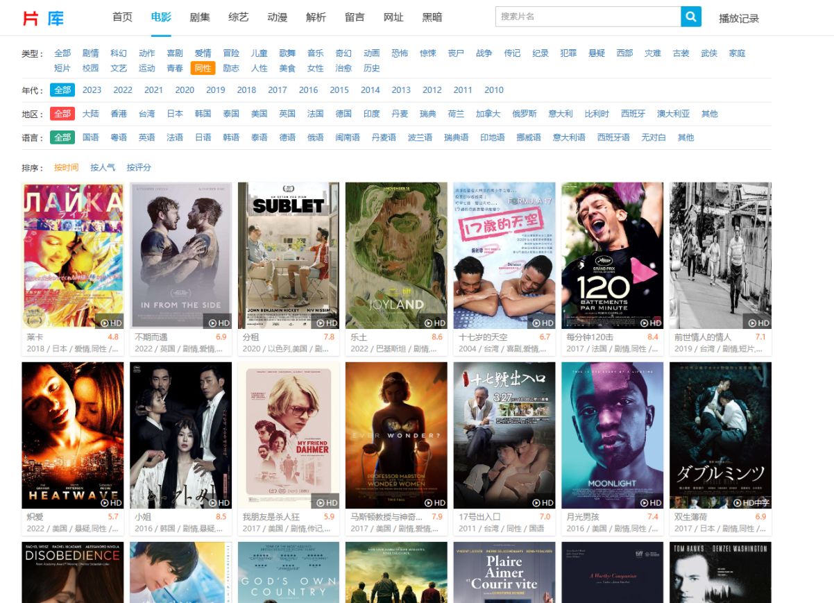Filter by language 无对白
The image size is (834, 603).
tap(654, 137)
